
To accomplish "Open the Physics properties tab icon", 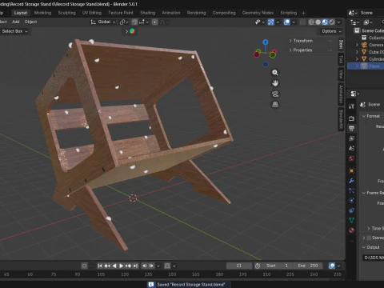I will (351, 200).
